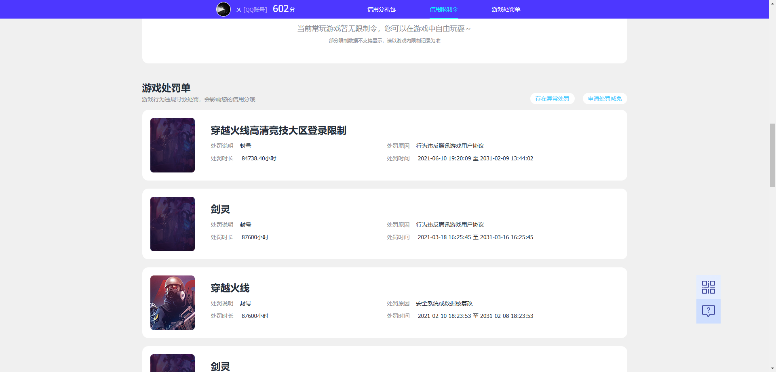Image resolution: width=776 pixels, height=372 pixels.
Task: Click the 602分 credit score
Action: (x=284, y=9)
